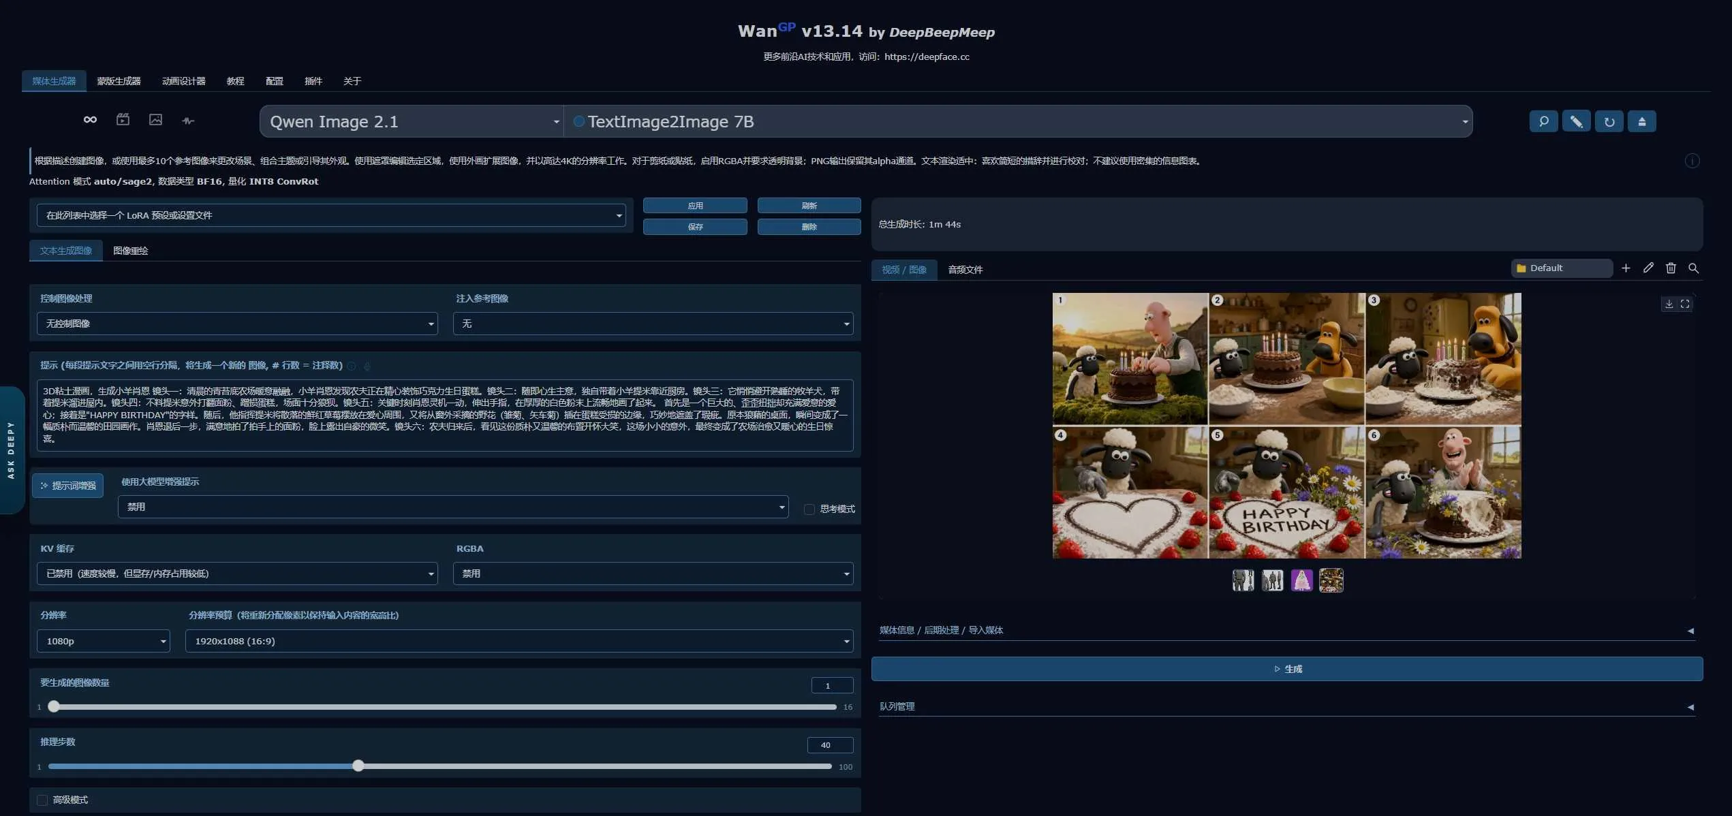1732x816 pixels.
Task: Click the 生成 generate button
Action: tap(1287, 669)
